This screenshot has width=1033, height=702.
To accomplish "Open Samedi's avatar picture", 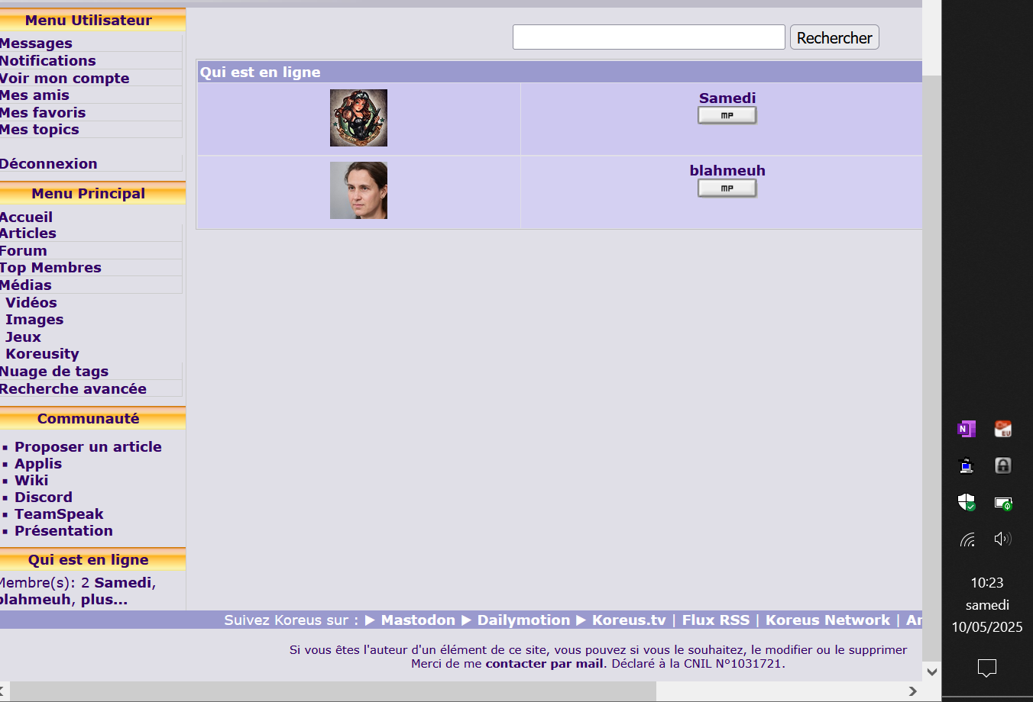I will 358,118.
